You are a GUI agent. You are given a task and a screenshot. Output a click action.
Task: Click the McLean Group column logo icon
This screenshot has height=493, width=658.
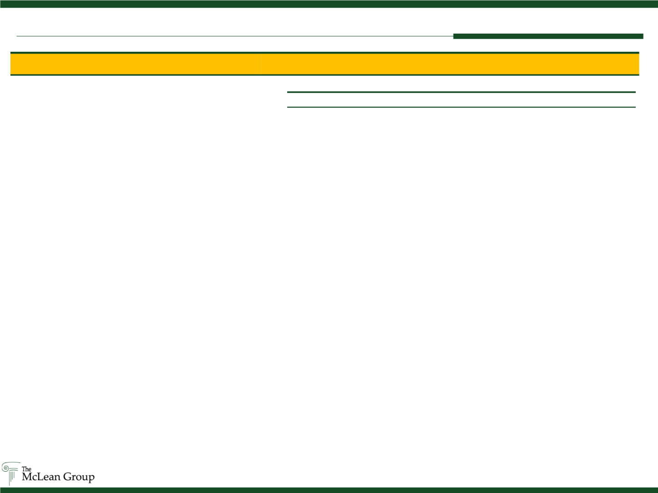[x=11, y=474]
